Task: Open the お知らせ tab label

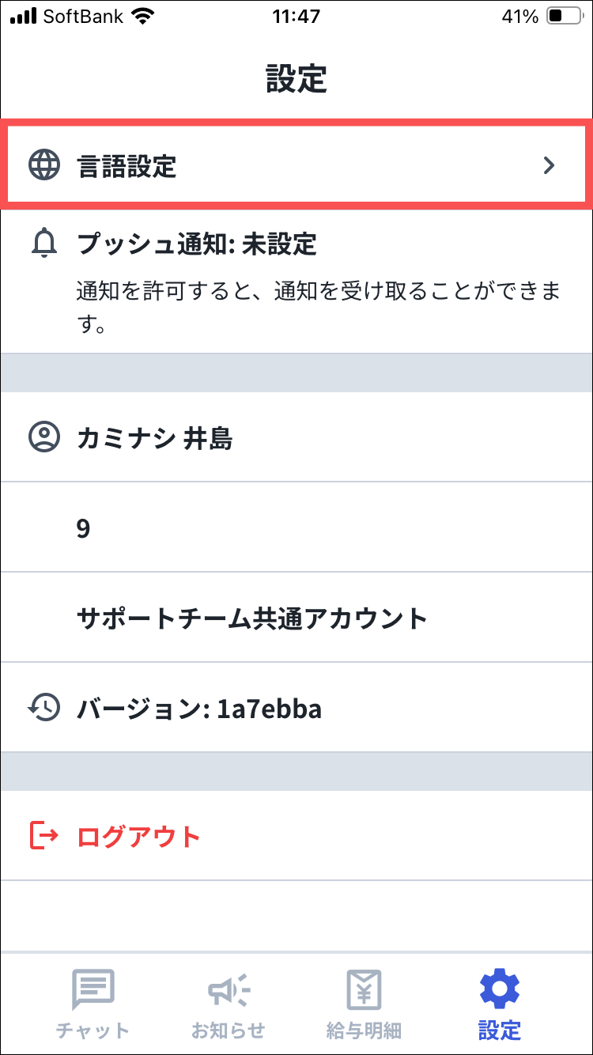Action: [228, 1030]
